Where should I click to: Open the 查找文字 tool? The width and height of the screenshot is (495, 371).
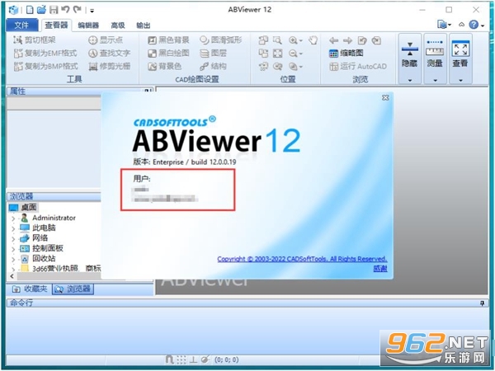coord(109,54)
